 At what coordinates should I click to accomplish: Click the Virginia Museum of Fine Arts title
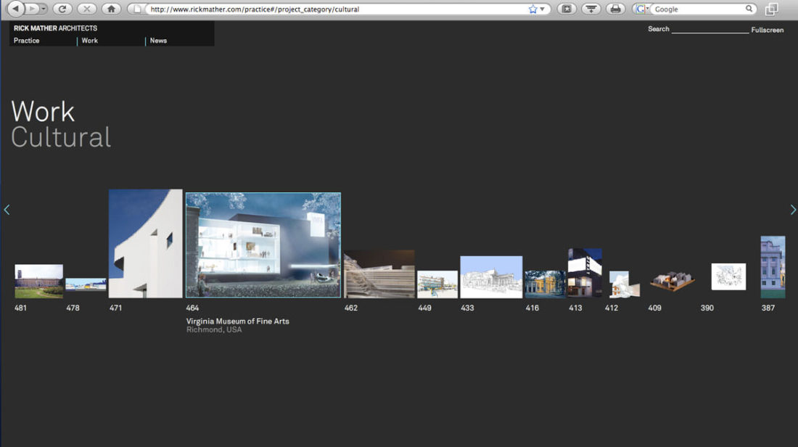238,321
